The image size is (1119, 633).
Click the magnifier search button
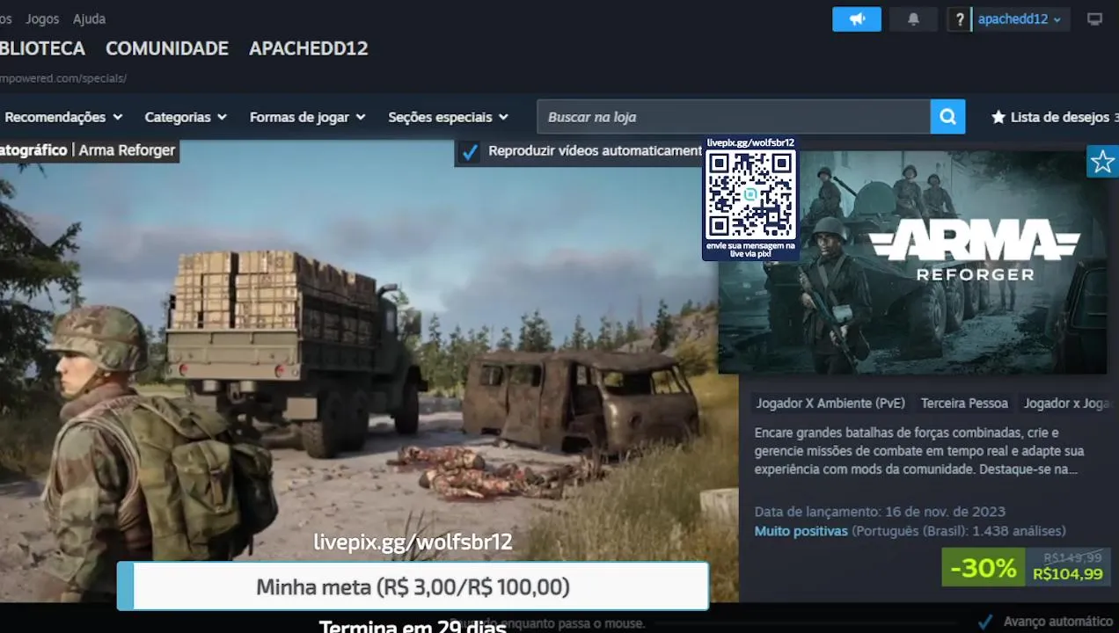point(947,117)
